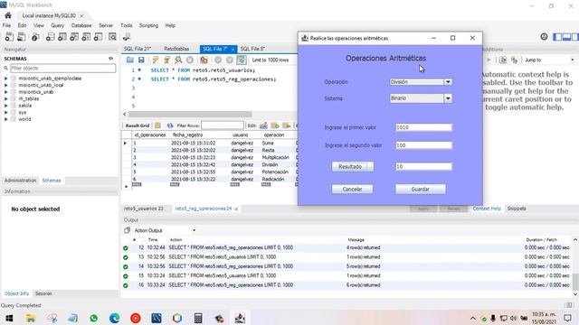Screen dimensions: 579x325
Task: Open the Sistema dropdown
Action: tap(448, 98)
